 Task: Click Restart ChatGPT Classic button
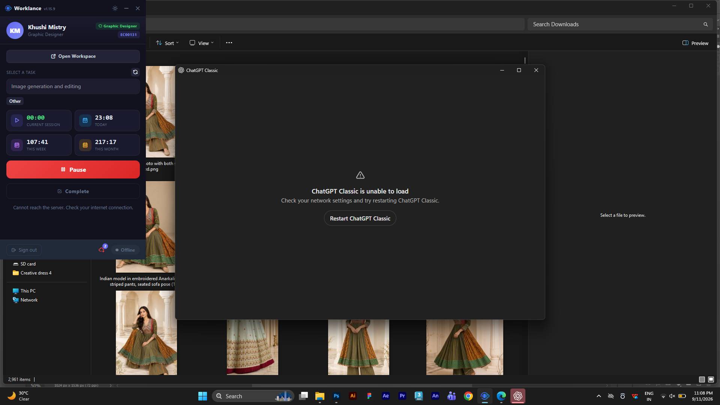[x=360, y=218]
